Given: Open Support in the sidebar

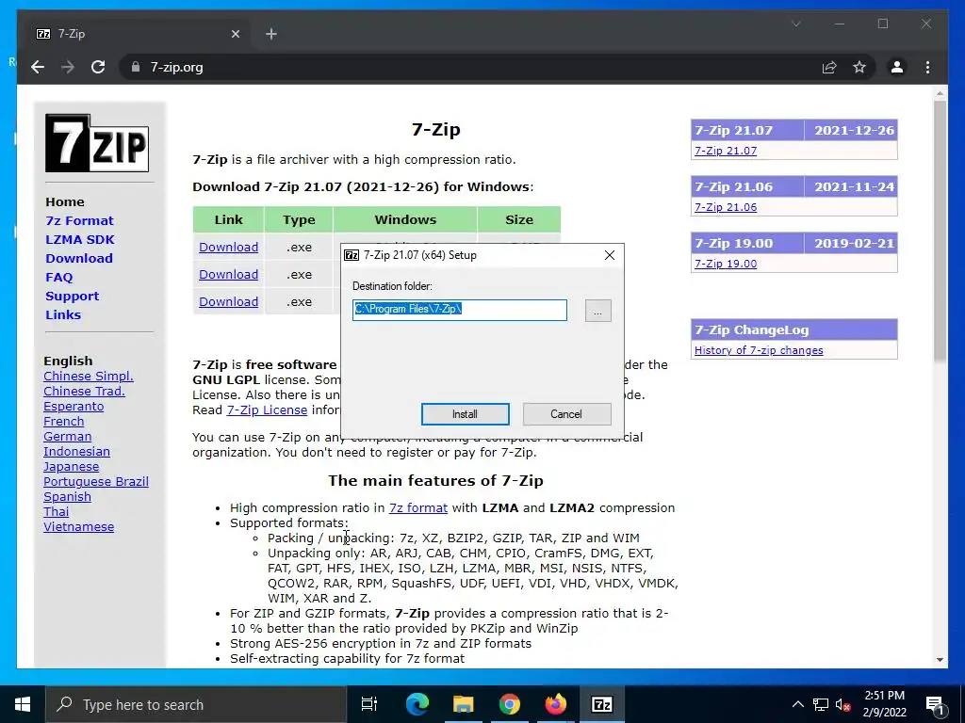Looking at the screenshot, I should pyautogui.click(x=72, y=297).
